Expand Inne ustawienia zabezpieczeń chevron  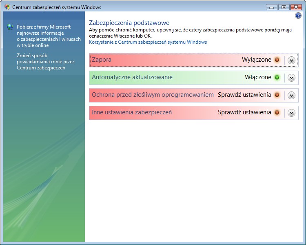291,113
